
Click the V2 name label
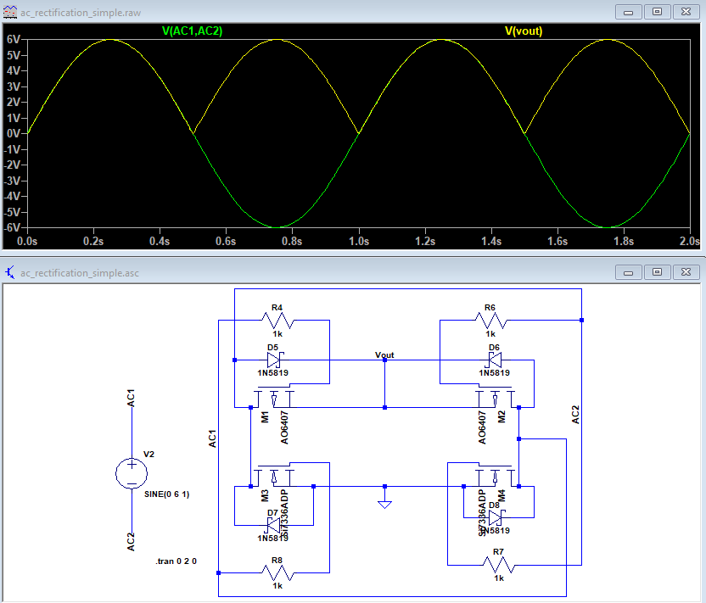click(x=148, y=455)
